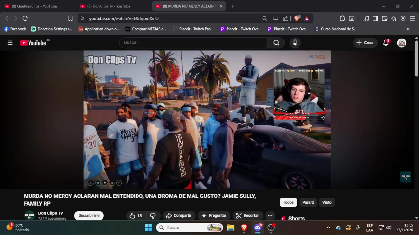The image size is (419, 235).
Task: Select the Todos filter chip
Action: (x=288, y=202)
